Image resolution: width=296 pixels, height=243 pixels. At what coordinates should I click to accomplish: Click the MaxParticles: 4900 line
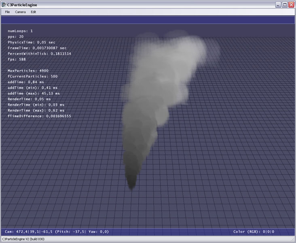click(28, 70)
